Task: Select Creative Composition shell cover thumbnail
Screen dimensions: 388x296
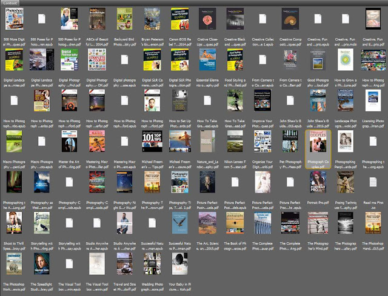Action: coord(290,19)
